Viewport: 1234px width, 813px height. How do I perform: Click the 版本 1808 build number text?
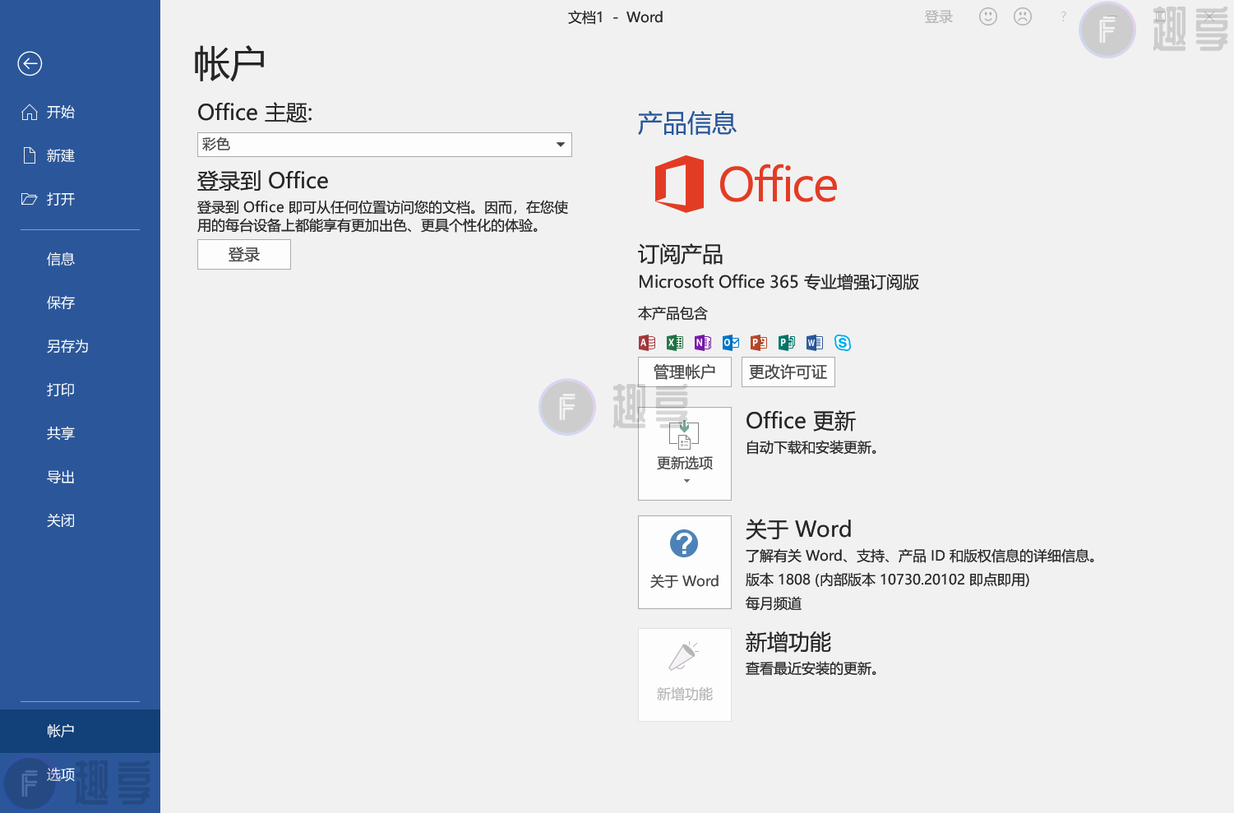point(887,580)
